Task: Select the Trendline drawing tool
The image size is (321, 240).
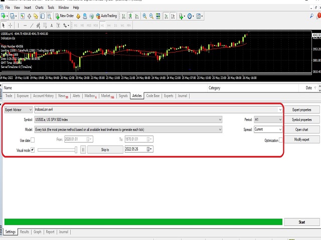Action: [x=32, y=25]
